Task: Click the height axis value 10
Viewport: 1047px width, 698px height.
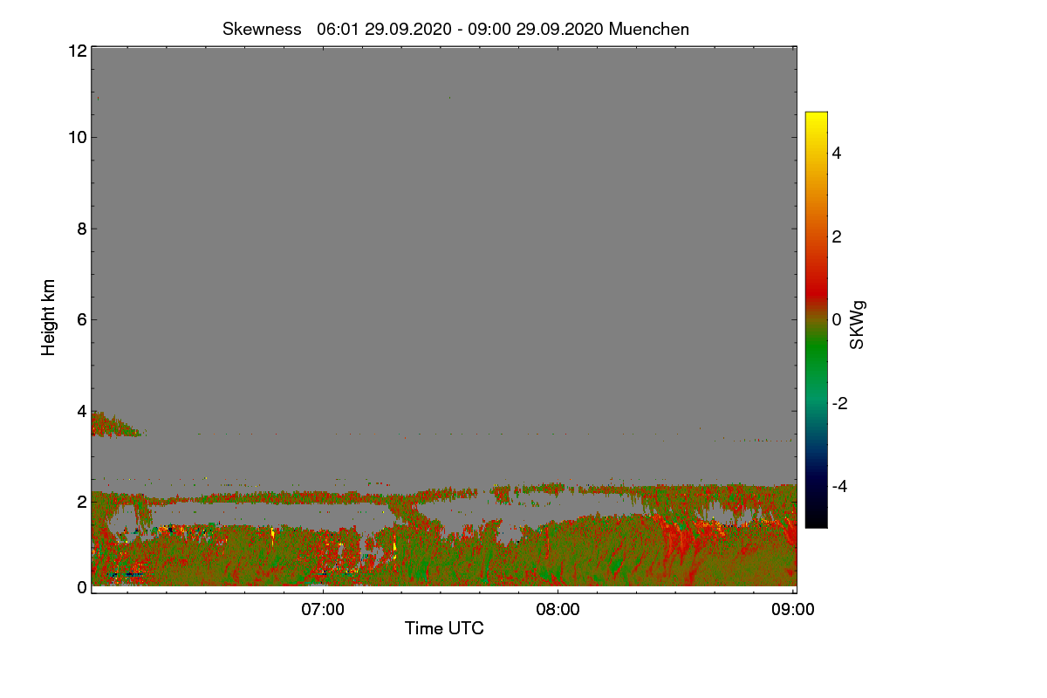Action: [76, 137]
